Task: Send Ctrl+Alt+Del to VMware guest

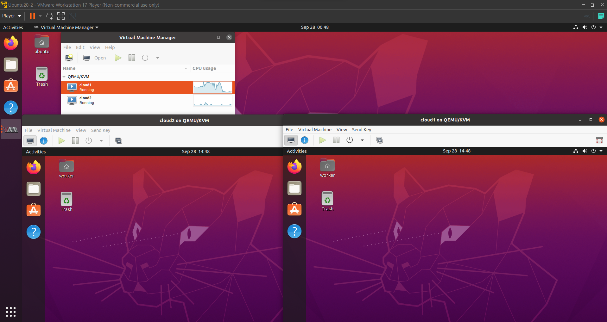Action: (50, 16)
